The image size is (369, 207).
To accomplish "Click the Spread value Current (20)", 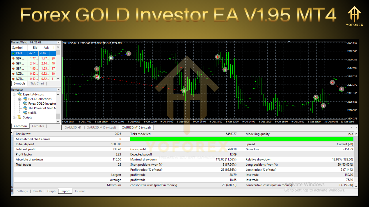I will tap(345, 144).
